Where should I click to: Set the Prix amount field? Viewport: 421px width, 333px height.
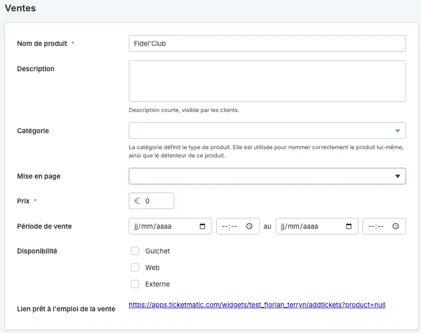click(x=152, y=201)
